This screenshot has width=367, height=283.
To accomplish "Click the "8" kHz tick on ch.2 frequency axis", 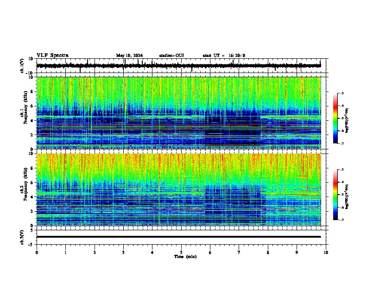I will (x=32, y=168).
